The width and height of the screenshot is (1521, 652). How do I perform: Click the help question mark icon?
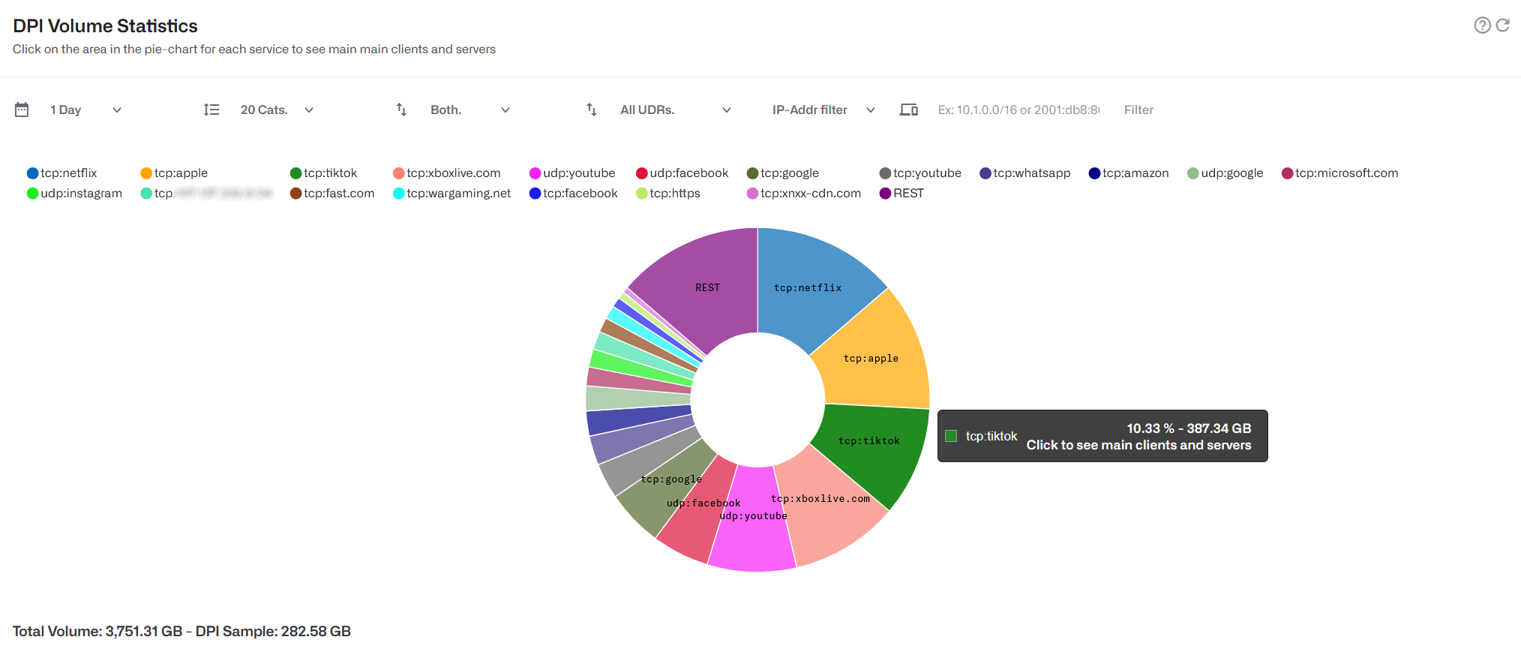point(1482,26)
